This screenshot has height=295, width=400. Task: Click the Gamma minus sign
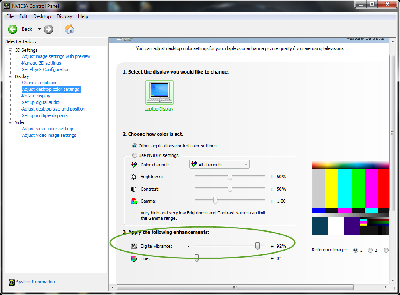pyautogui.click(x=189, y=201)
